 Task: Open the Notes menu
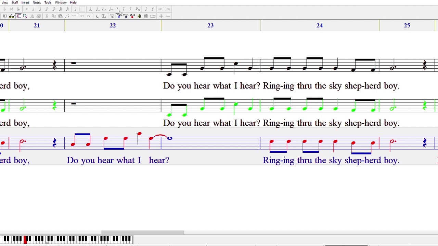pyautogui.click(x=37, y=2)
